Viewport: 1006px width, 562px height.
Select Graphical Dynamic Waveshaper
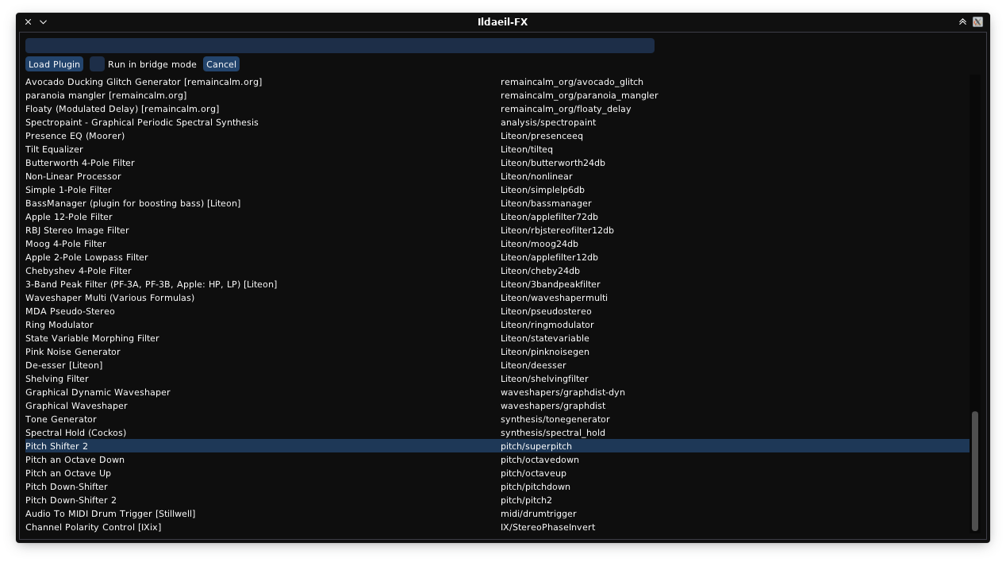click(x=98, y=392)
